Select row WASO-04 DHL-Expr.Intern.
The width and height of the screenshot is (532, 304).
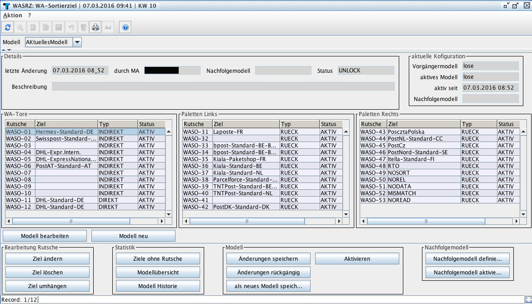pyautogui.click(x=85, y=152)
